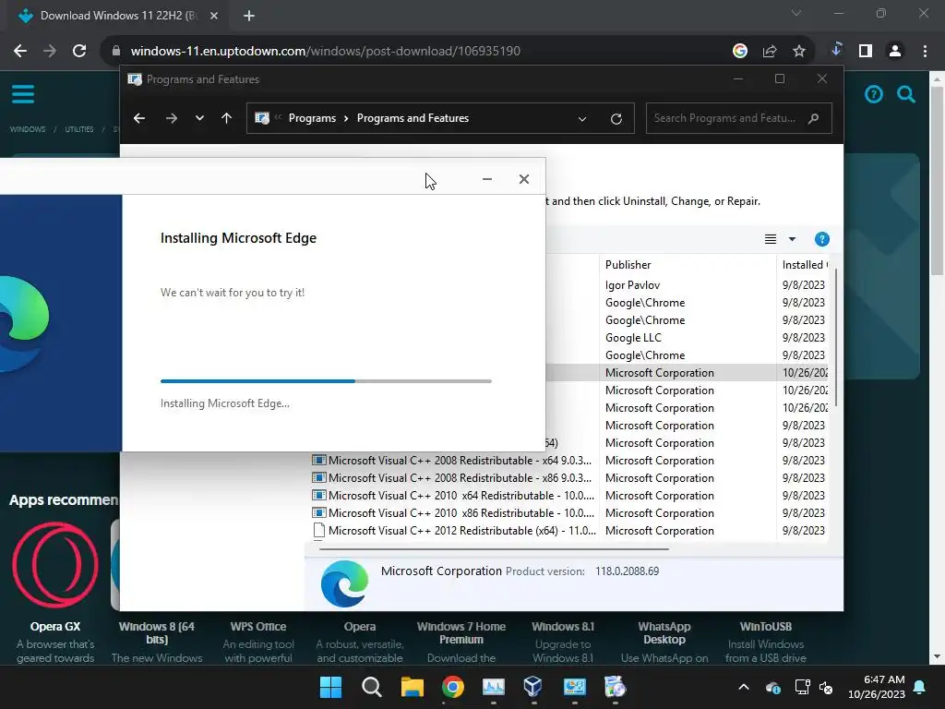
Task: Open Windows 8.1 recommended app link
Action: pos(563,627)
